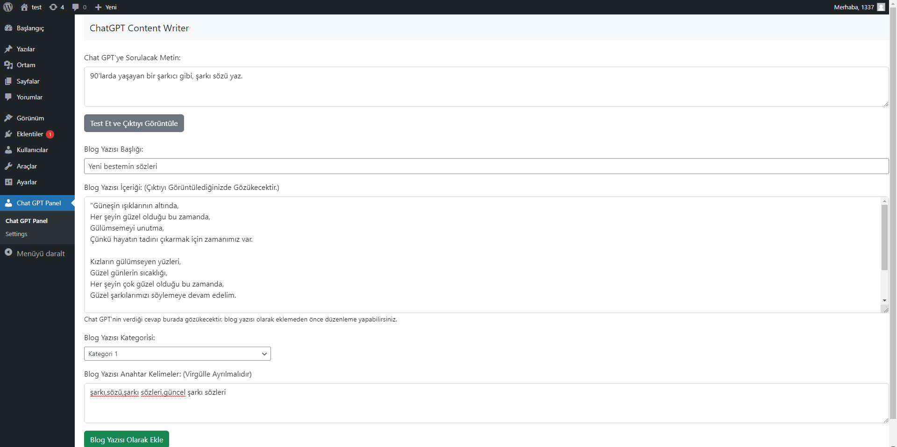897x447 pixels.
Task: Click the Görünüm brush icon
Action: [8, 118]
